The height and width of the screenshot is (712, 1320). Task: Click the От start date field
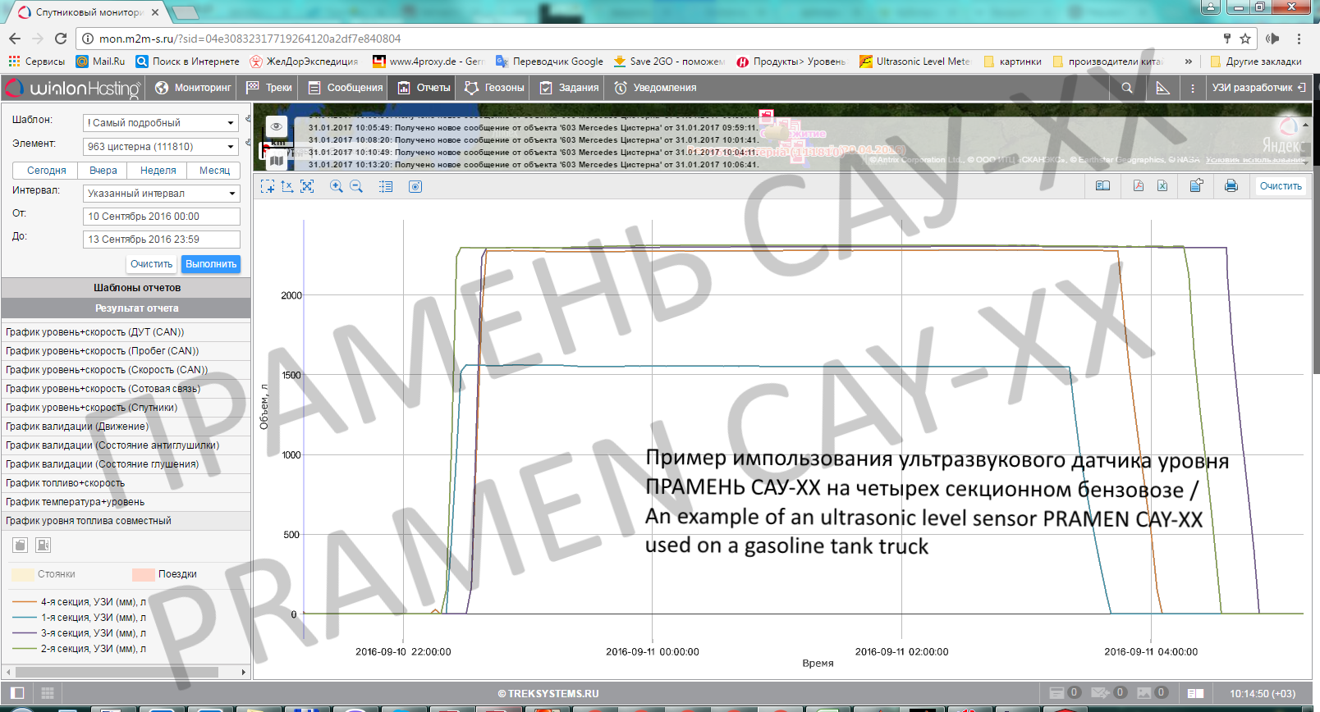pos(161,217)
